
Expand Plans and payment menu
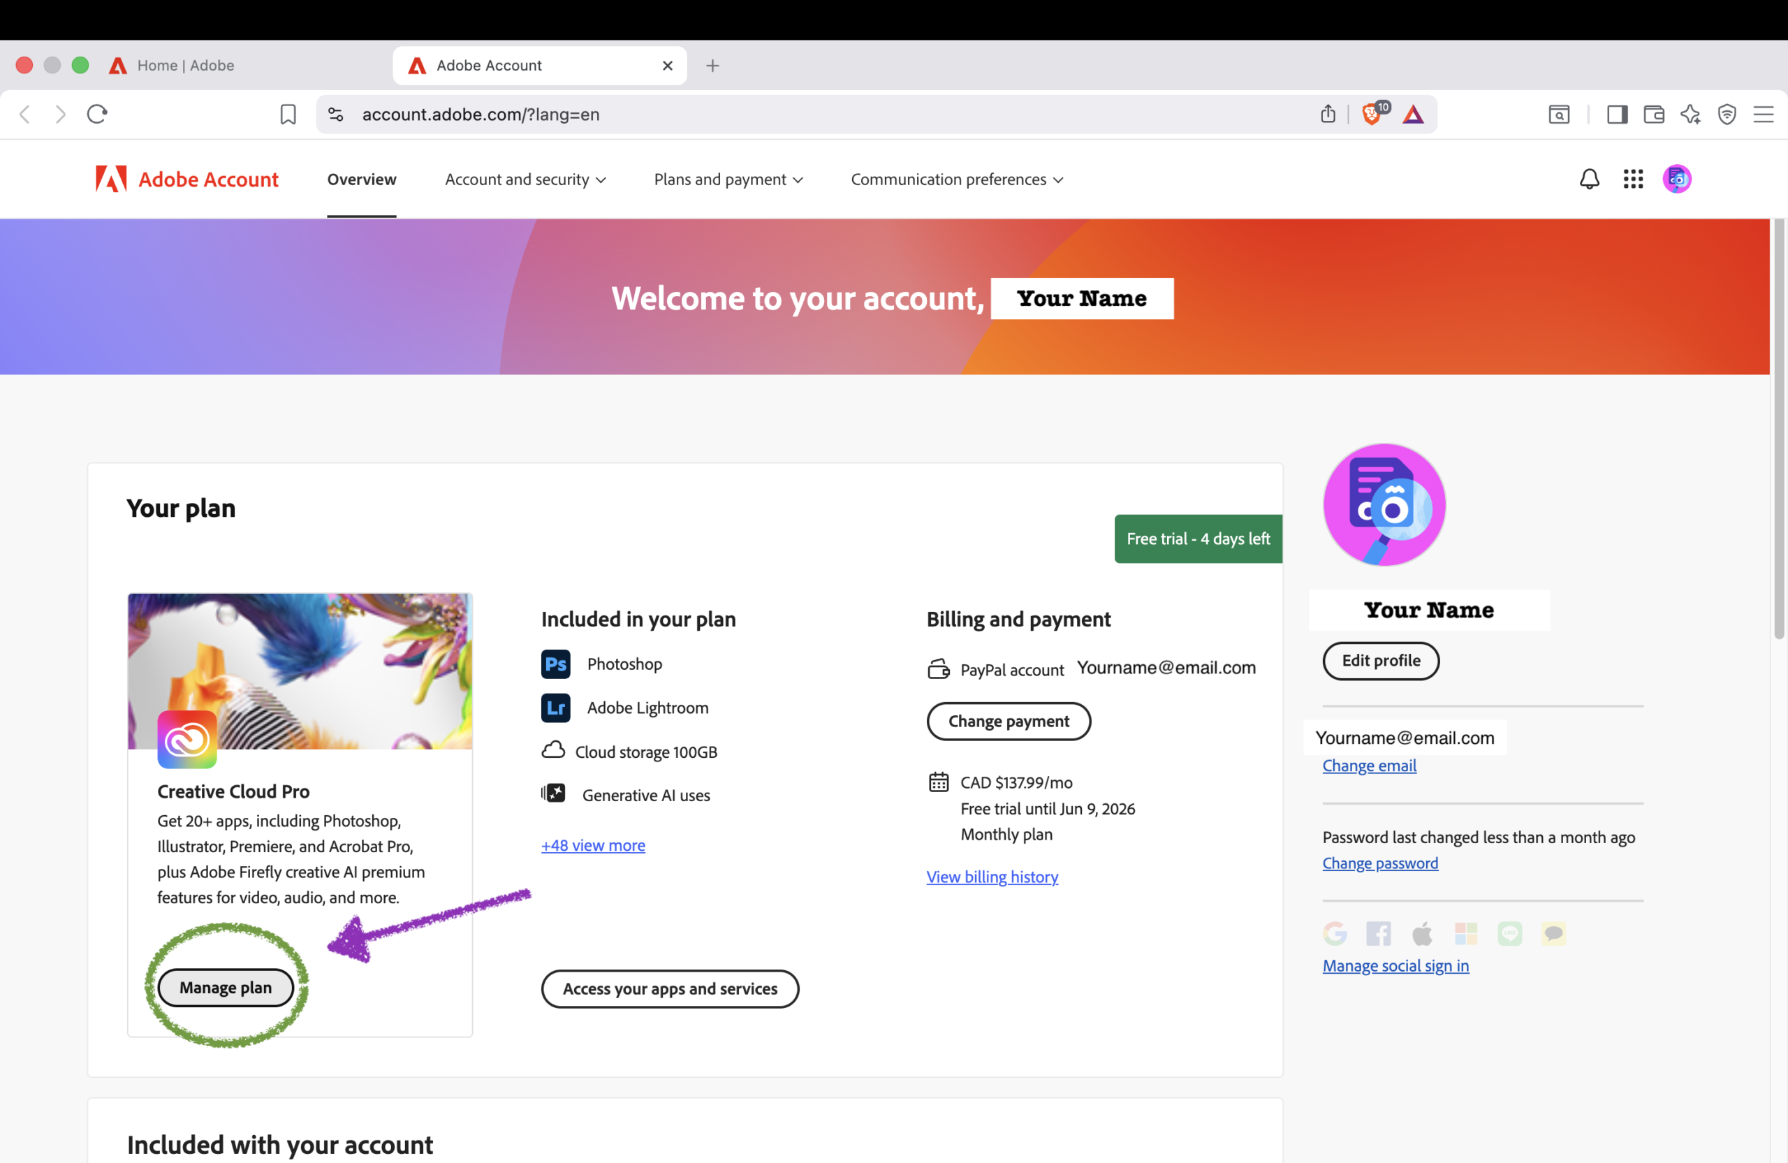click(x=728, y=180)
